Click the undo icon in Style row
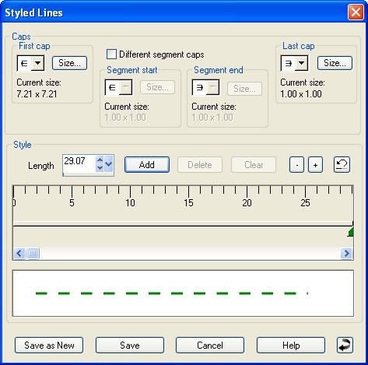Screen dimensions: 368x365 click(342, 164)
